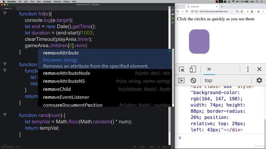This screenshot has width=266, height=149.
Task: Click the 'border-radius:' text in console output
Action: click(226, 111)
